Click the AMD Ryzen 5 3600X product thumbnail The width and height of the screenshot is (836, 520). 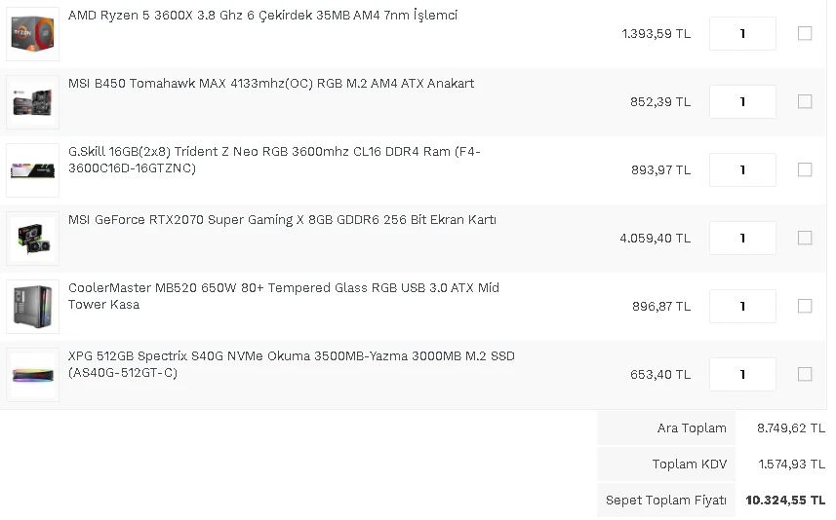click(x=32, y=34)
